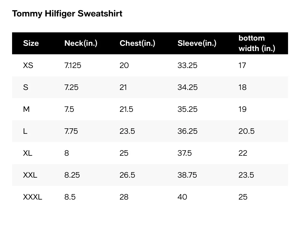This screenshot has height=227, width=296.
Task: Click neck value 7.25 for S
Action: coord(71,87)
